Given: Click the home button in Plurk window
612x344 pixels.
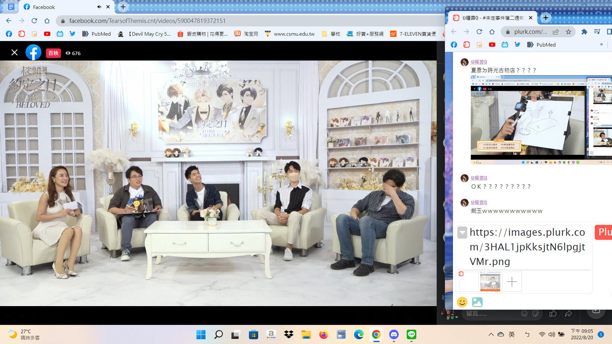Looking at the screenshot, I should point(492,32).
